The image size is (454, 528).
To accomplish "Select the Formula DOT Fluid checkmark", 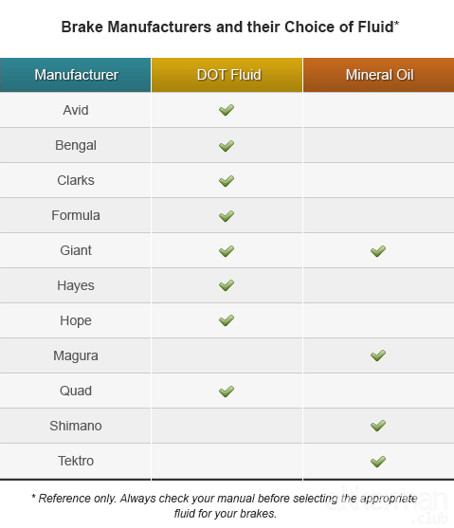I will (227, 215).
